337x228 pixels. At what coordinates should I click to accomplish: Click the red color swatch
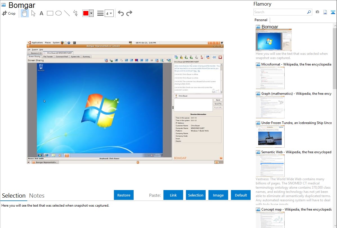coord(86,13)
